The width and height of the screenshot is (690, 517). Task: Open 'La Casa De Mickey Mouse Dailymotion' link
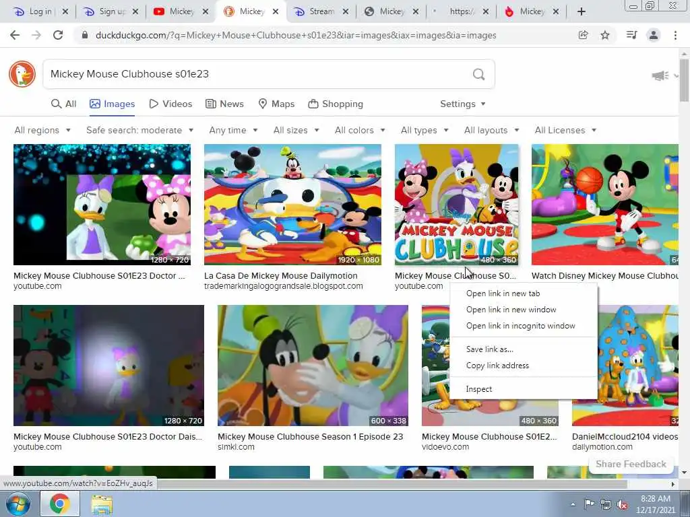[x=281, y=275]
